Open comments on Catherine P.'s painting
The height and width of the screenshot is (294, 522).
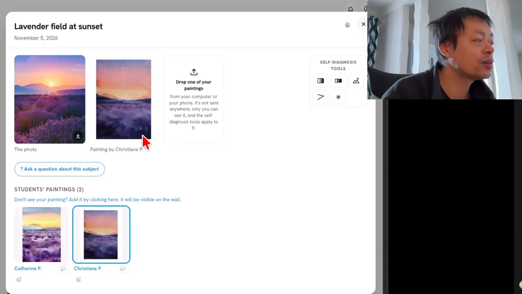[x=63, y=268]
